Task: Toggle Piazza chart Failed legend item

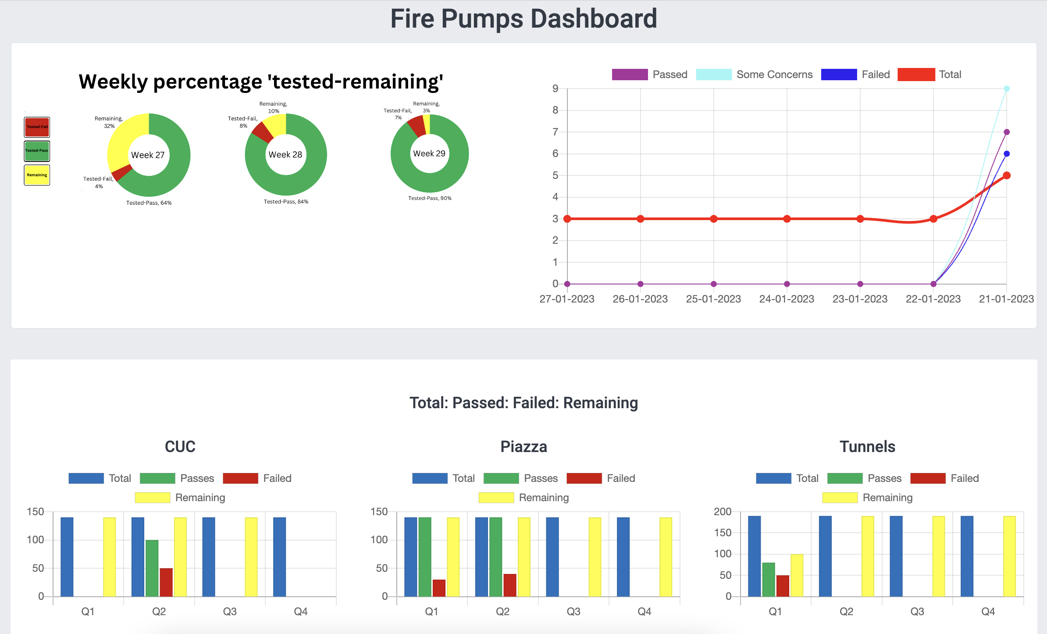Action: tap(584, 478)
